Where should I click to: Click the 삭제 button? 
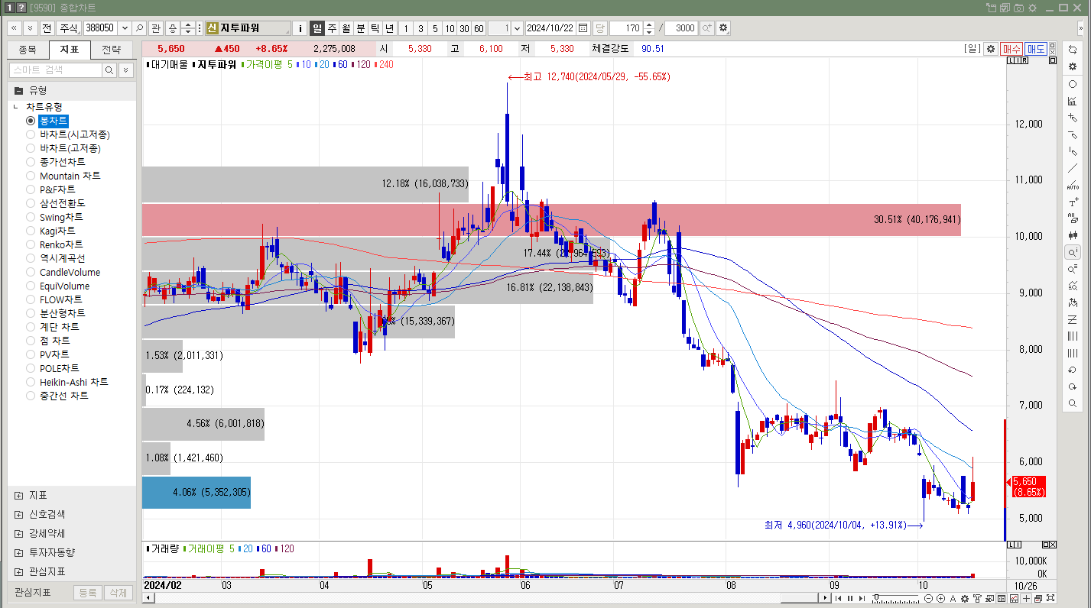[118, 593]
